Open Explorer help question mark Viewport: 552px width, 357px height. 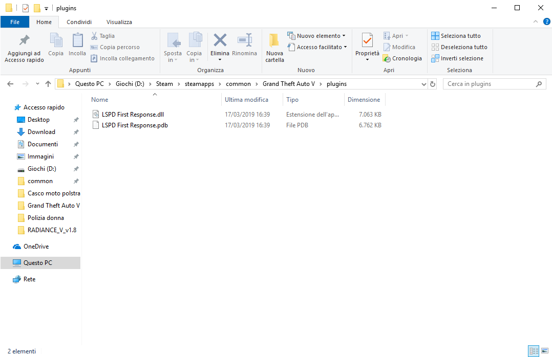click(x=547, y=22)
